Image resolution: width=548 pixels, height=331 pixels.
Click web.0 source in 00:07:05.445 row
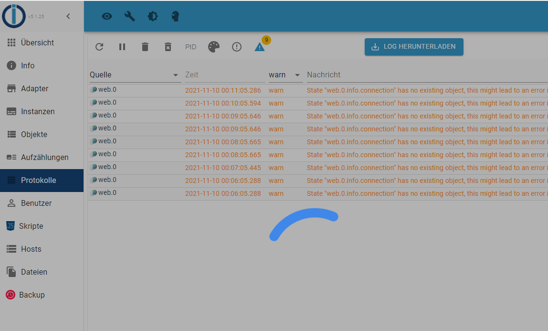(107, 167)
